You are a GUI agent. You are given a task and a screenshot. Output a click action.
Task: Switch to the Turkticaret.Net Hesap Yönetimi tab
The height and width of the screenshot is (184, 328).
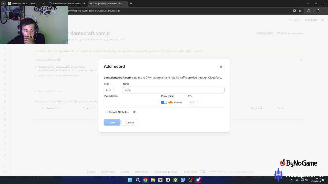click(x=67, y=4)
